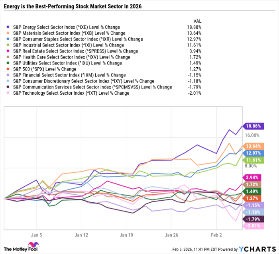The image size is (279, 254).
Task: Click the light pink dot beside the Technology entry
Action: click(x=9, y=93)
